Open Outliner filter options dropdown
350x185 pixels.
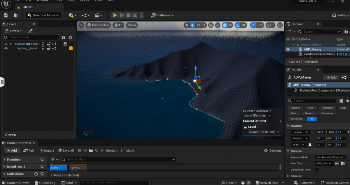[x=291, y=32]
